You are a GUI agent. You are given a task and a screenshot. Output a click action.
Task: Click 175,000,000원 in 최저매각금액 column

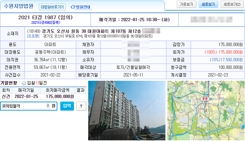tap(60, 97)
